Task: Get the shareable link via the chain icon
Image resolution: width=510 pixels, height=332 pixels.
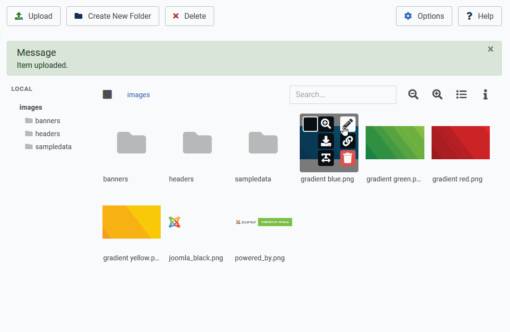Action: coord(347,141)
